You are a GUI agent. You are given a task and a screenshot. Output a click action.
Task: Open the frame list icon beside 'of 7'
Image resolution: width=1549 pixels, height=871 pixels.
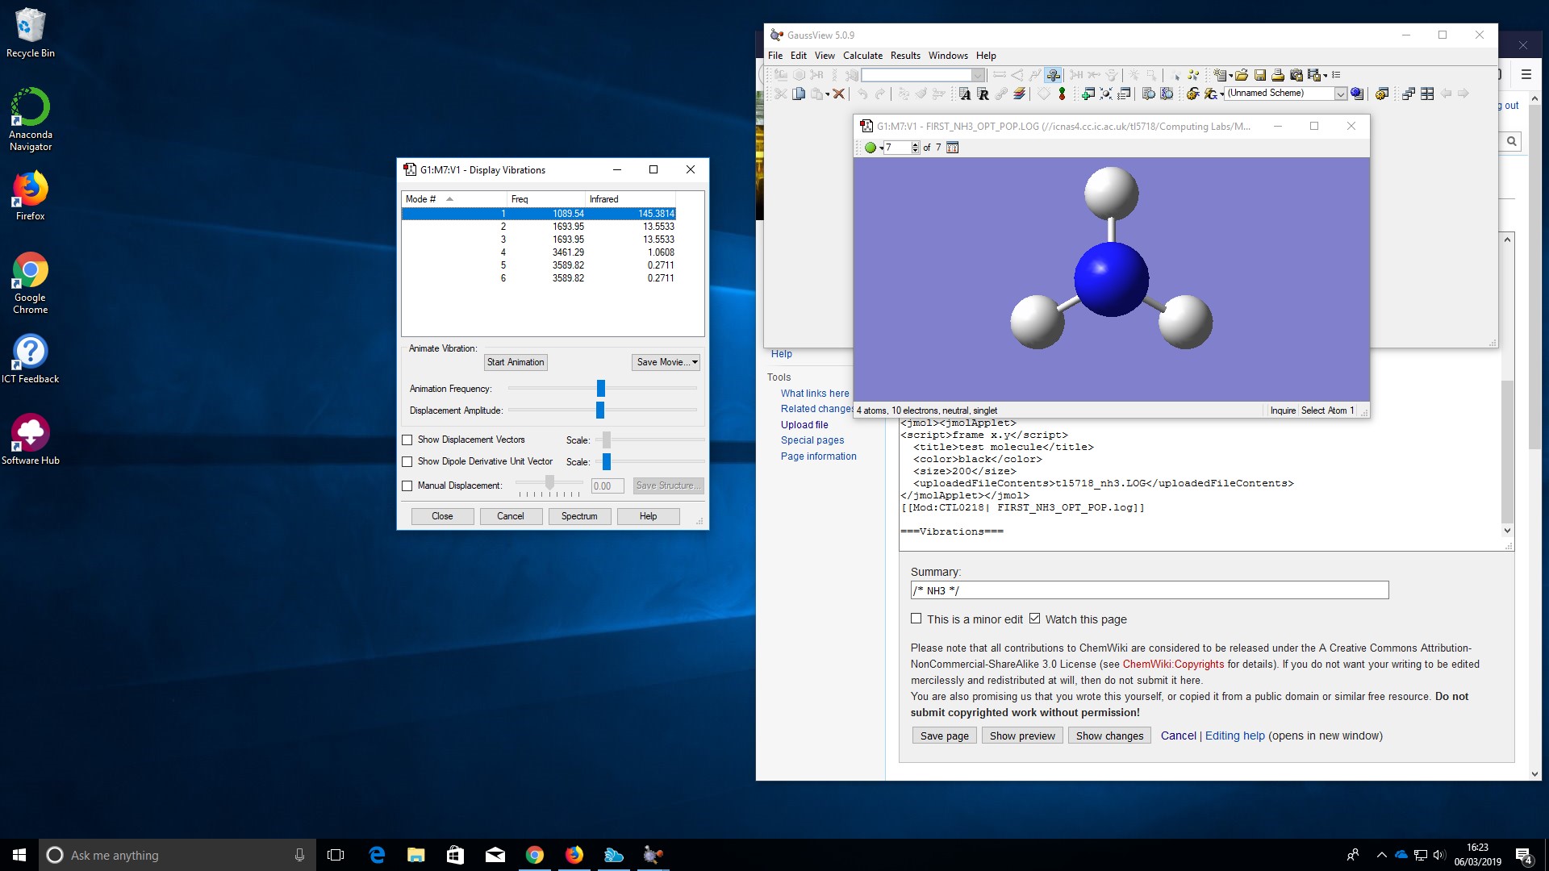point(952,148)
